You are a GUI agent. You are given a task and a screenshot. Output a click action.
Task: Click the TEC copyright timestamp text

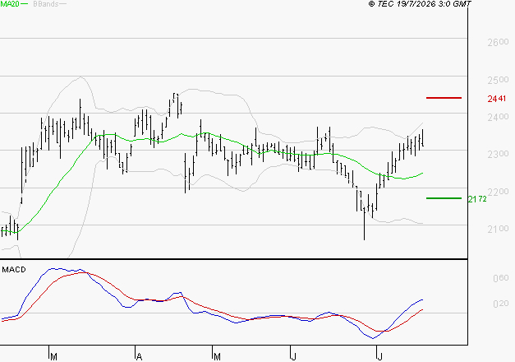(x=420, y=4)
